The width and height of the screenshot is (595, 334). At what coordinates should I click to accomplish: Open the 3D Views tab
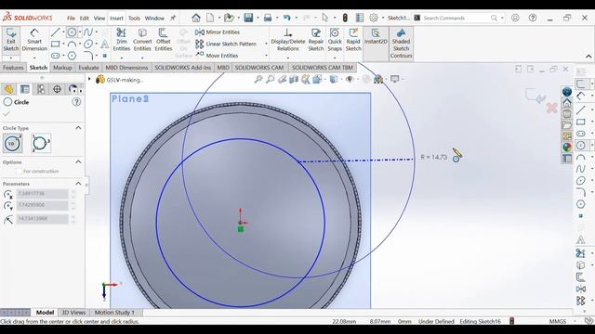(73, 313)
